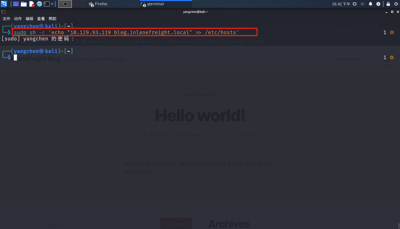Image resolution: width=400 pixels, height=229 pixels.
Task: Open the 动作 menu in qterminal
Action: (x=18, y=19)
